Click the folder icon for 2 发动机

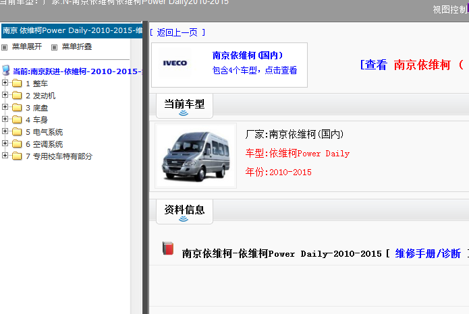pyautogui.click(x=17, y=96)
